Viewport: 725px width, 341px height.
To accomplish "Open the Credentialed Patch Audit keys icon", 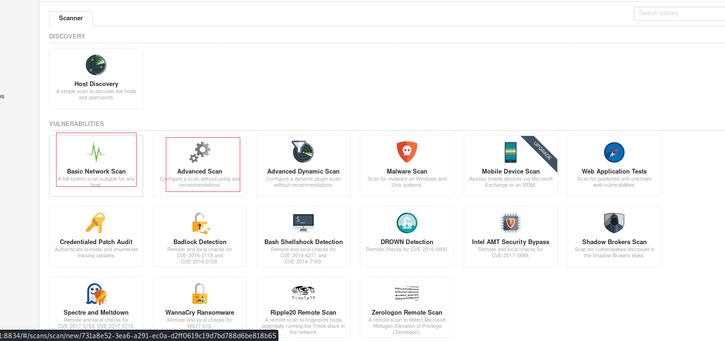I will [x=96, y=222].
